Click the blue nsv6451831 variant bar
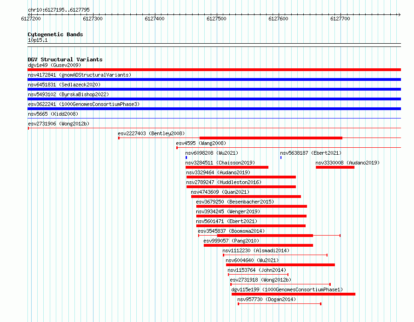This screenshot has height=322, width=414. (x=214, y=89)
